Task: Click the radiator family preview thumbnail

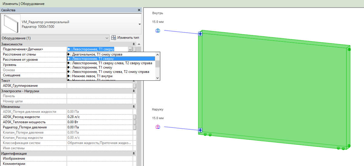Action: pos(11,24)
